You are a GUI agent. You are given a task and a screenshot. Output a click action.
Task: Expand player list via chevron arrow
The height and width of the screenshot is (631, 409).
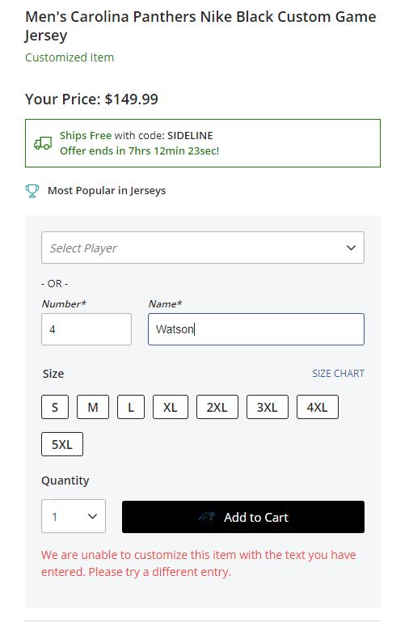[x=351, y=248]
